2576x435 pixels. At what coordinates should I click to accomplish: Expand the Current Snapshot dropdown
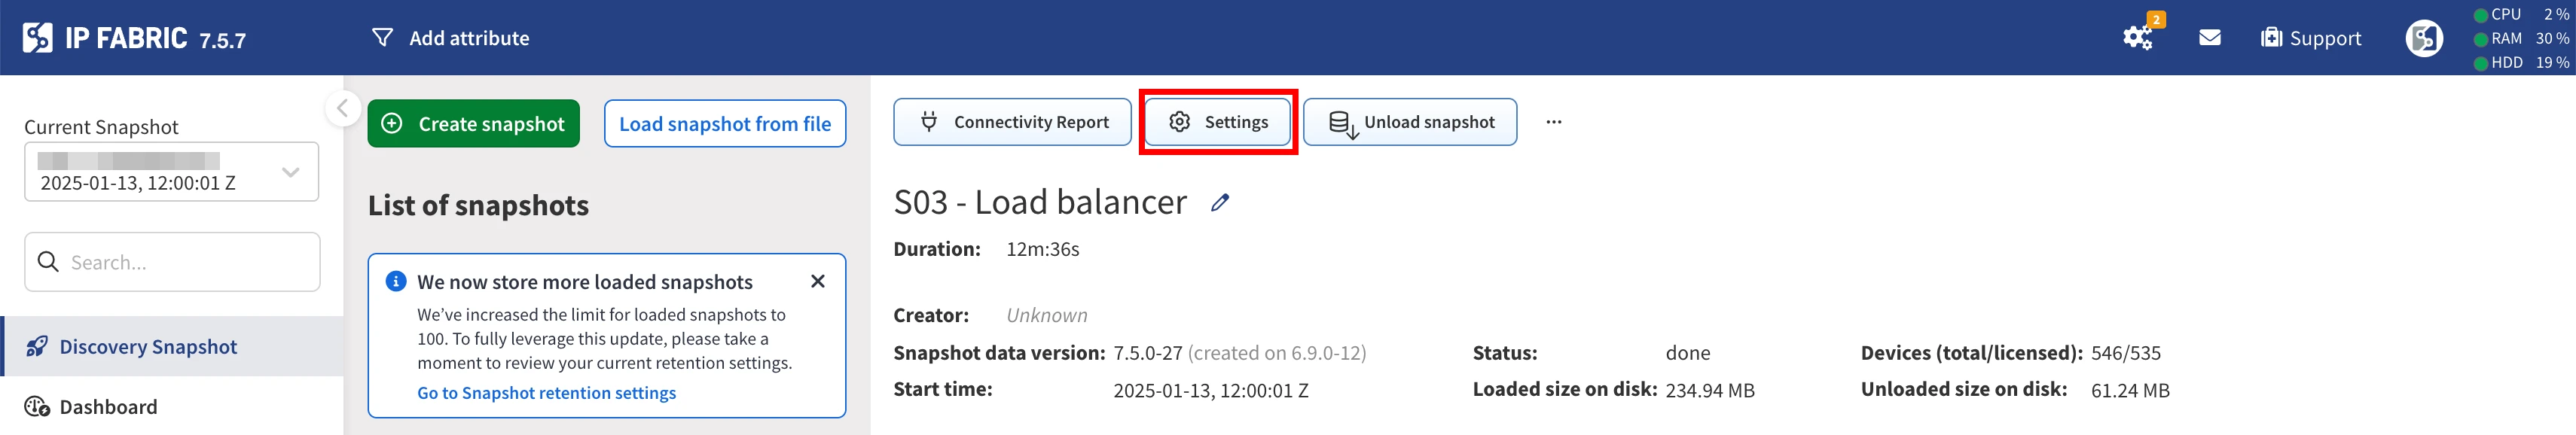coord(290,172)
